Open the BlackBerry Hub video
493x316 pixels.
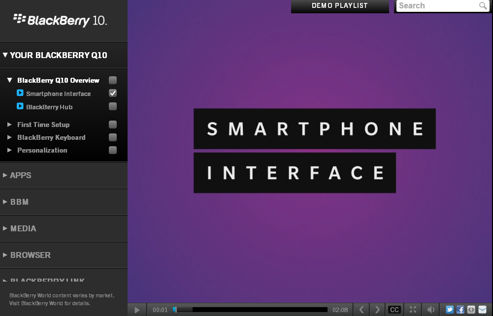[49, 107]
